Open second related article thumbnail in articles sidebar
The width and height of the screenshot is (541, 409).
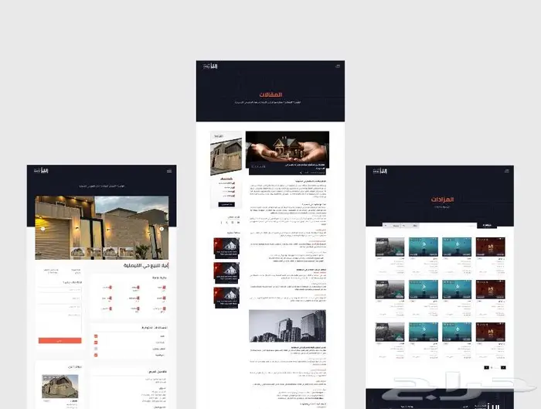226,273
